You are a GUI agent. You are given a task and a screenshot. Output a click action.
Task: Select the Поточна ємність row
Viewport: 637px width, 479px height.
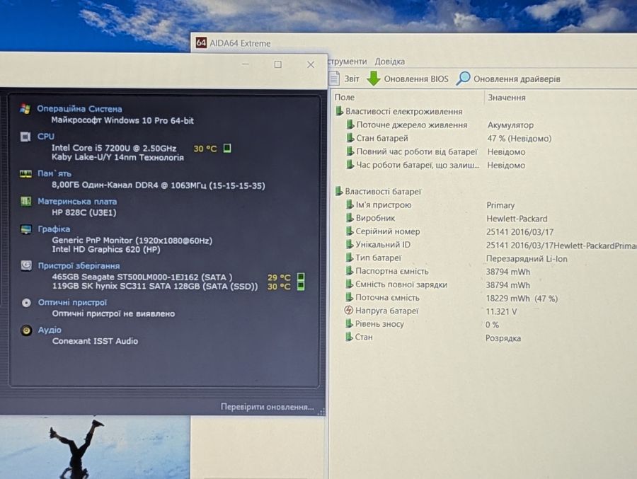pos(451,298)
